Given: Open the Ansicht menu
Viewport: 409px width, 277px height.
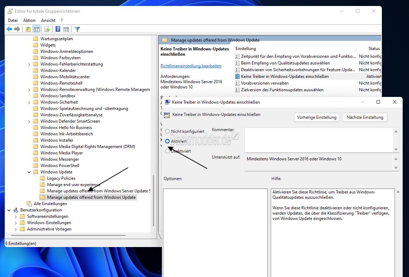Looking at the screenshot, I should click(48, 20).
